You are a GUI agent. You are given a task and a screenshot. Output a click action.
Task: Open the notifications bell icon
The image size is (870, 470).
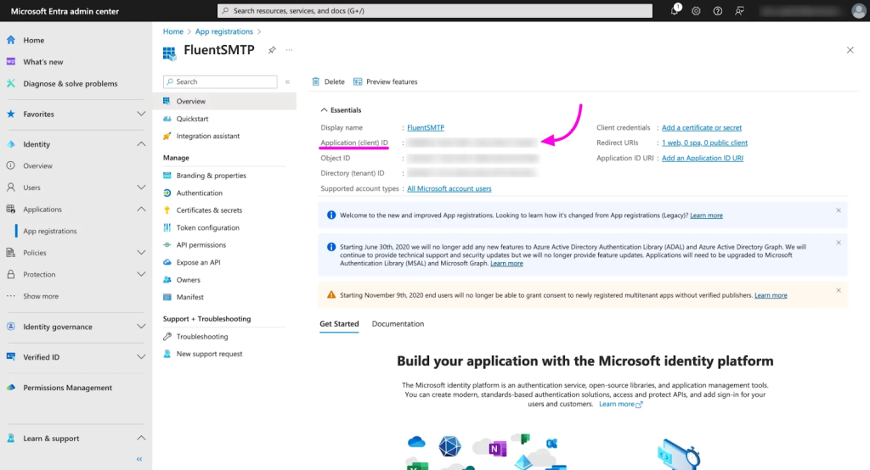(675, 11)
